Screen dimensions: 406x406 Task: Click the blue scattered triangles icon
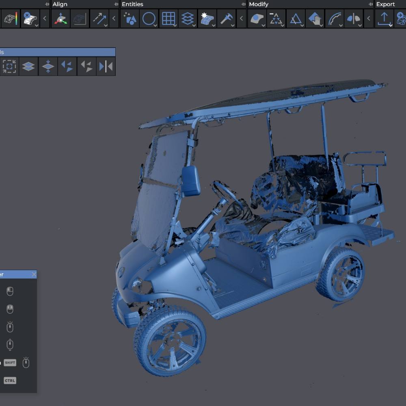coord(67,66)
